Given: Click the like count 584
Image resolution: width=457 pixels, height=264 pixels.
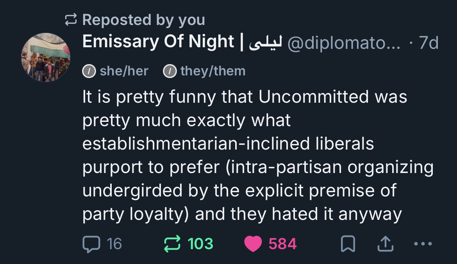Looking at the screenshot, I should [282, 244].
